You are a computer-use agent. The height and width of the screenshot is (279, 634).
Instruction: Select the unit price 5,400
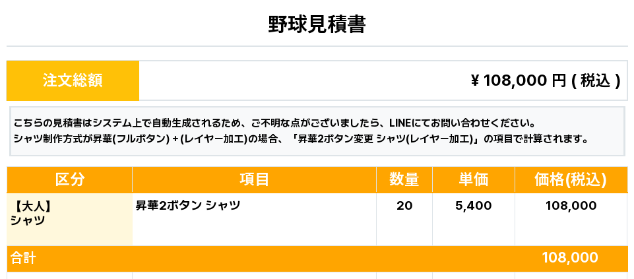click(x=473, y=206)
